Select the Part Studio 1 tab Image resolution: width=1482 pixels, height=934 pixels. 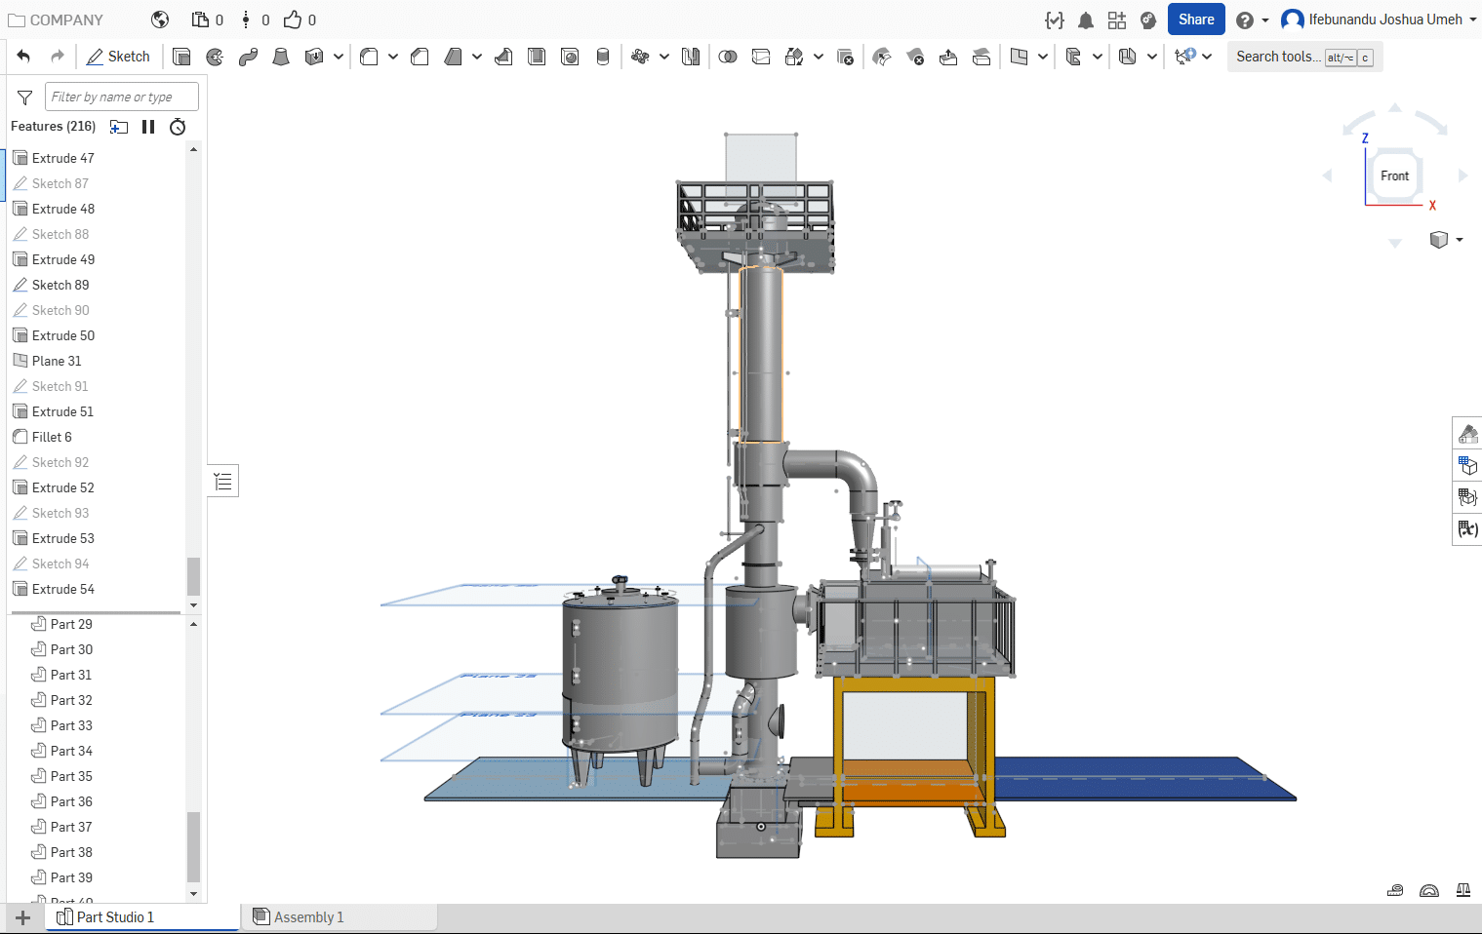click(x=115, y=917)
